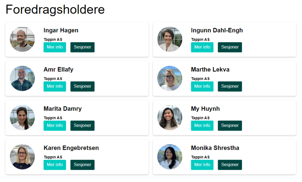Open Mer info for Karen Engebretsen
The width and height of the screenshot is (302, 182).
tap(55, 165)
